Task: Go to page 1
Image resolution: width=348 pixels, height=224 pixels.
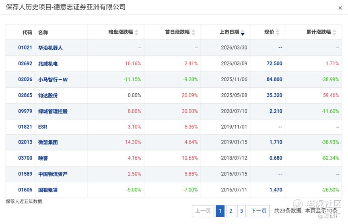Action: pos(220,211)
